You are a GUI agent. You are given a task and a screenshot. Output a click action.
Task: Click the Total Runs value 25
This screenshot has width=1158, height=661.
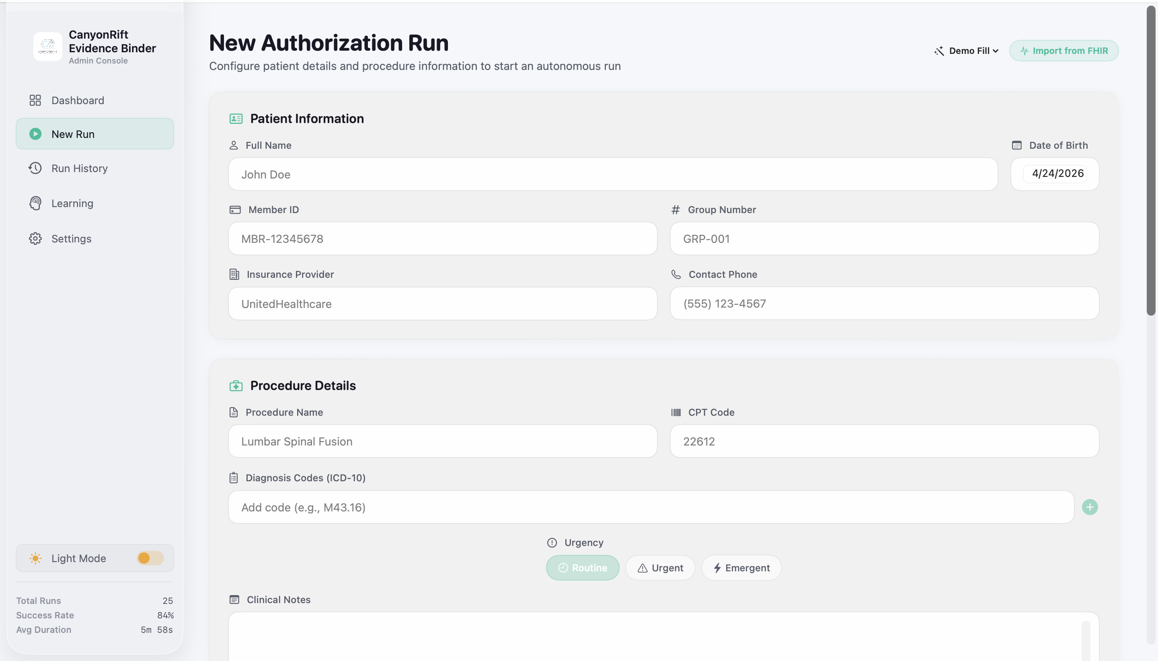168,601
